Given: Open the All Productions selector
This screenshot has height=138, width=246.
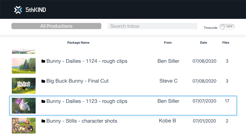Looking at the screenshot, I should pos(56,26).
